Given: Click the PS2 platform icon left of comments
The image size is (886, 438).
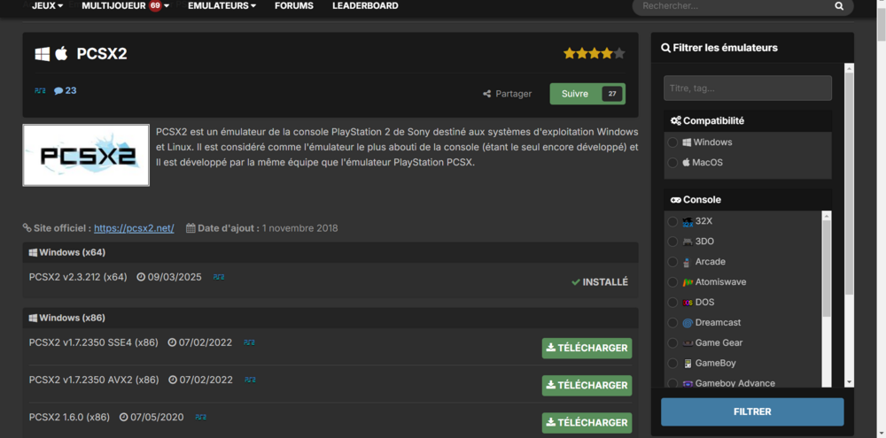Looking at the screenshot, I should (x=40, y=90).
